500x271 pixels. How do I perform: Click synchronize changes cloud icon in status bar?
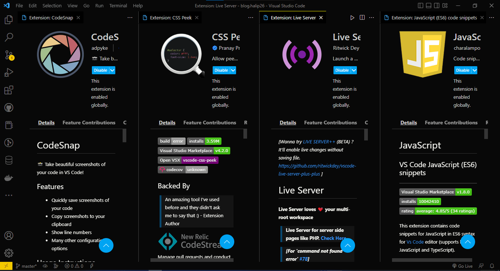tap(45, 266)
